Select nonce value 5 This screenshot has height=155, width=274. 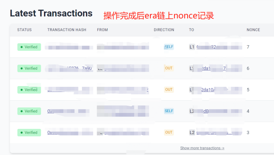[248, 90]
